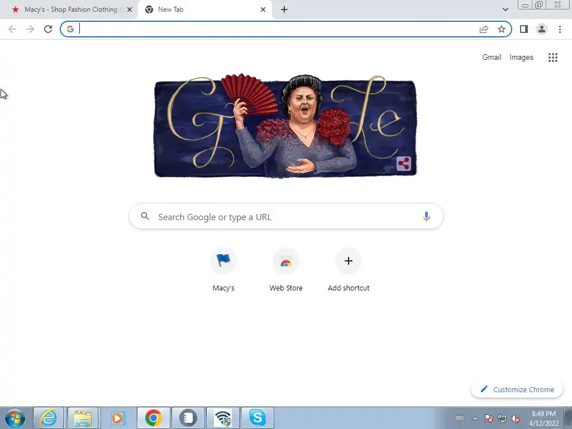Image resolution: width=572 pixels, height=429 pixels.
Task: Open the Images link
Action: 521,58
